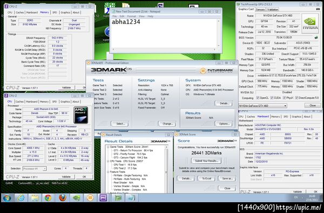Viewport: 324px width, 213px height.
Task: Click the 26441 3DMarks score text
Action: coord(206,153)
